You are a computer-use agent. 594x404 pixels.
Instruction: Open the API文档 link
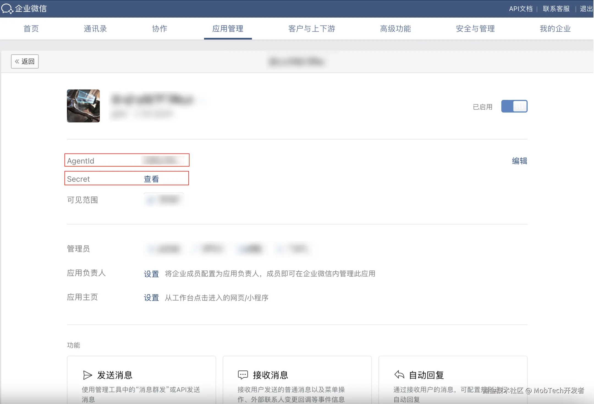tap(521, 9)
